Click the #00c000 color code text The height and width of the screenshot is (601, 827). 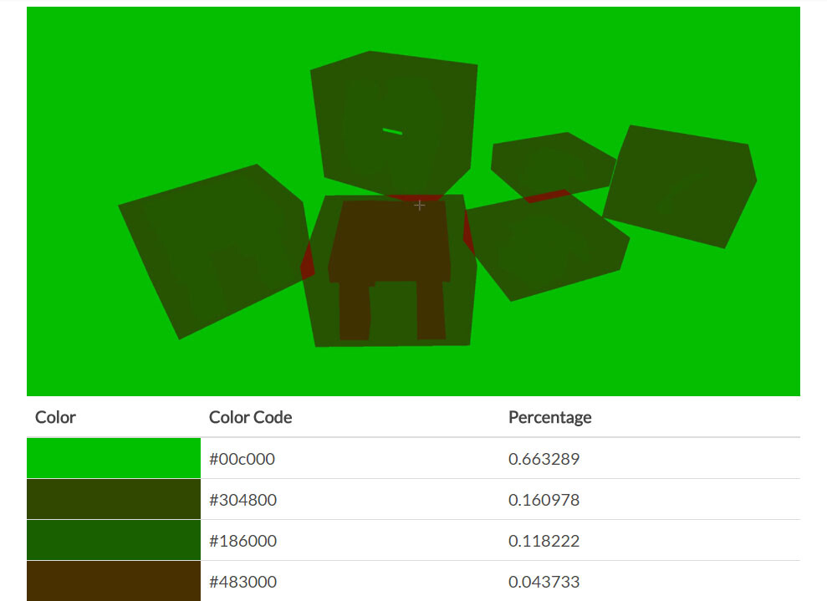(242, 459)
